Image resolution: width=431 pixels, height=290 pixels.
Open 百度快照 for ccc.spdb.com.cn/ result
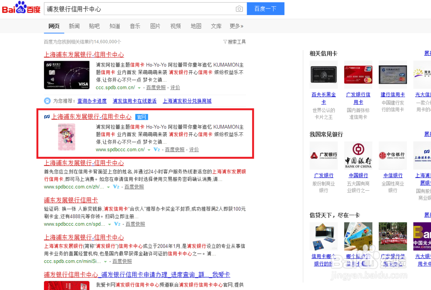pyautogui.click(x=156, y=88)
